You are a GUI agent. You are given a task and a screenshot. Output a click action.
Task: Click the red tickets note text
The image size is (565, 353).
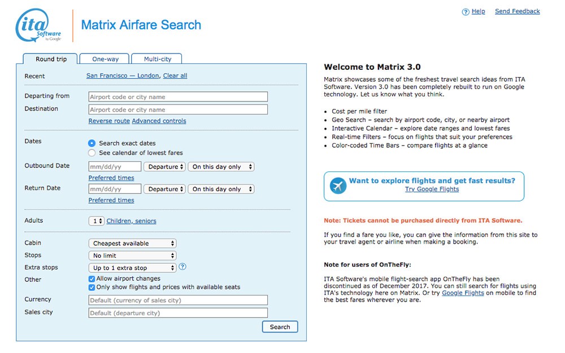coord(423,220)
